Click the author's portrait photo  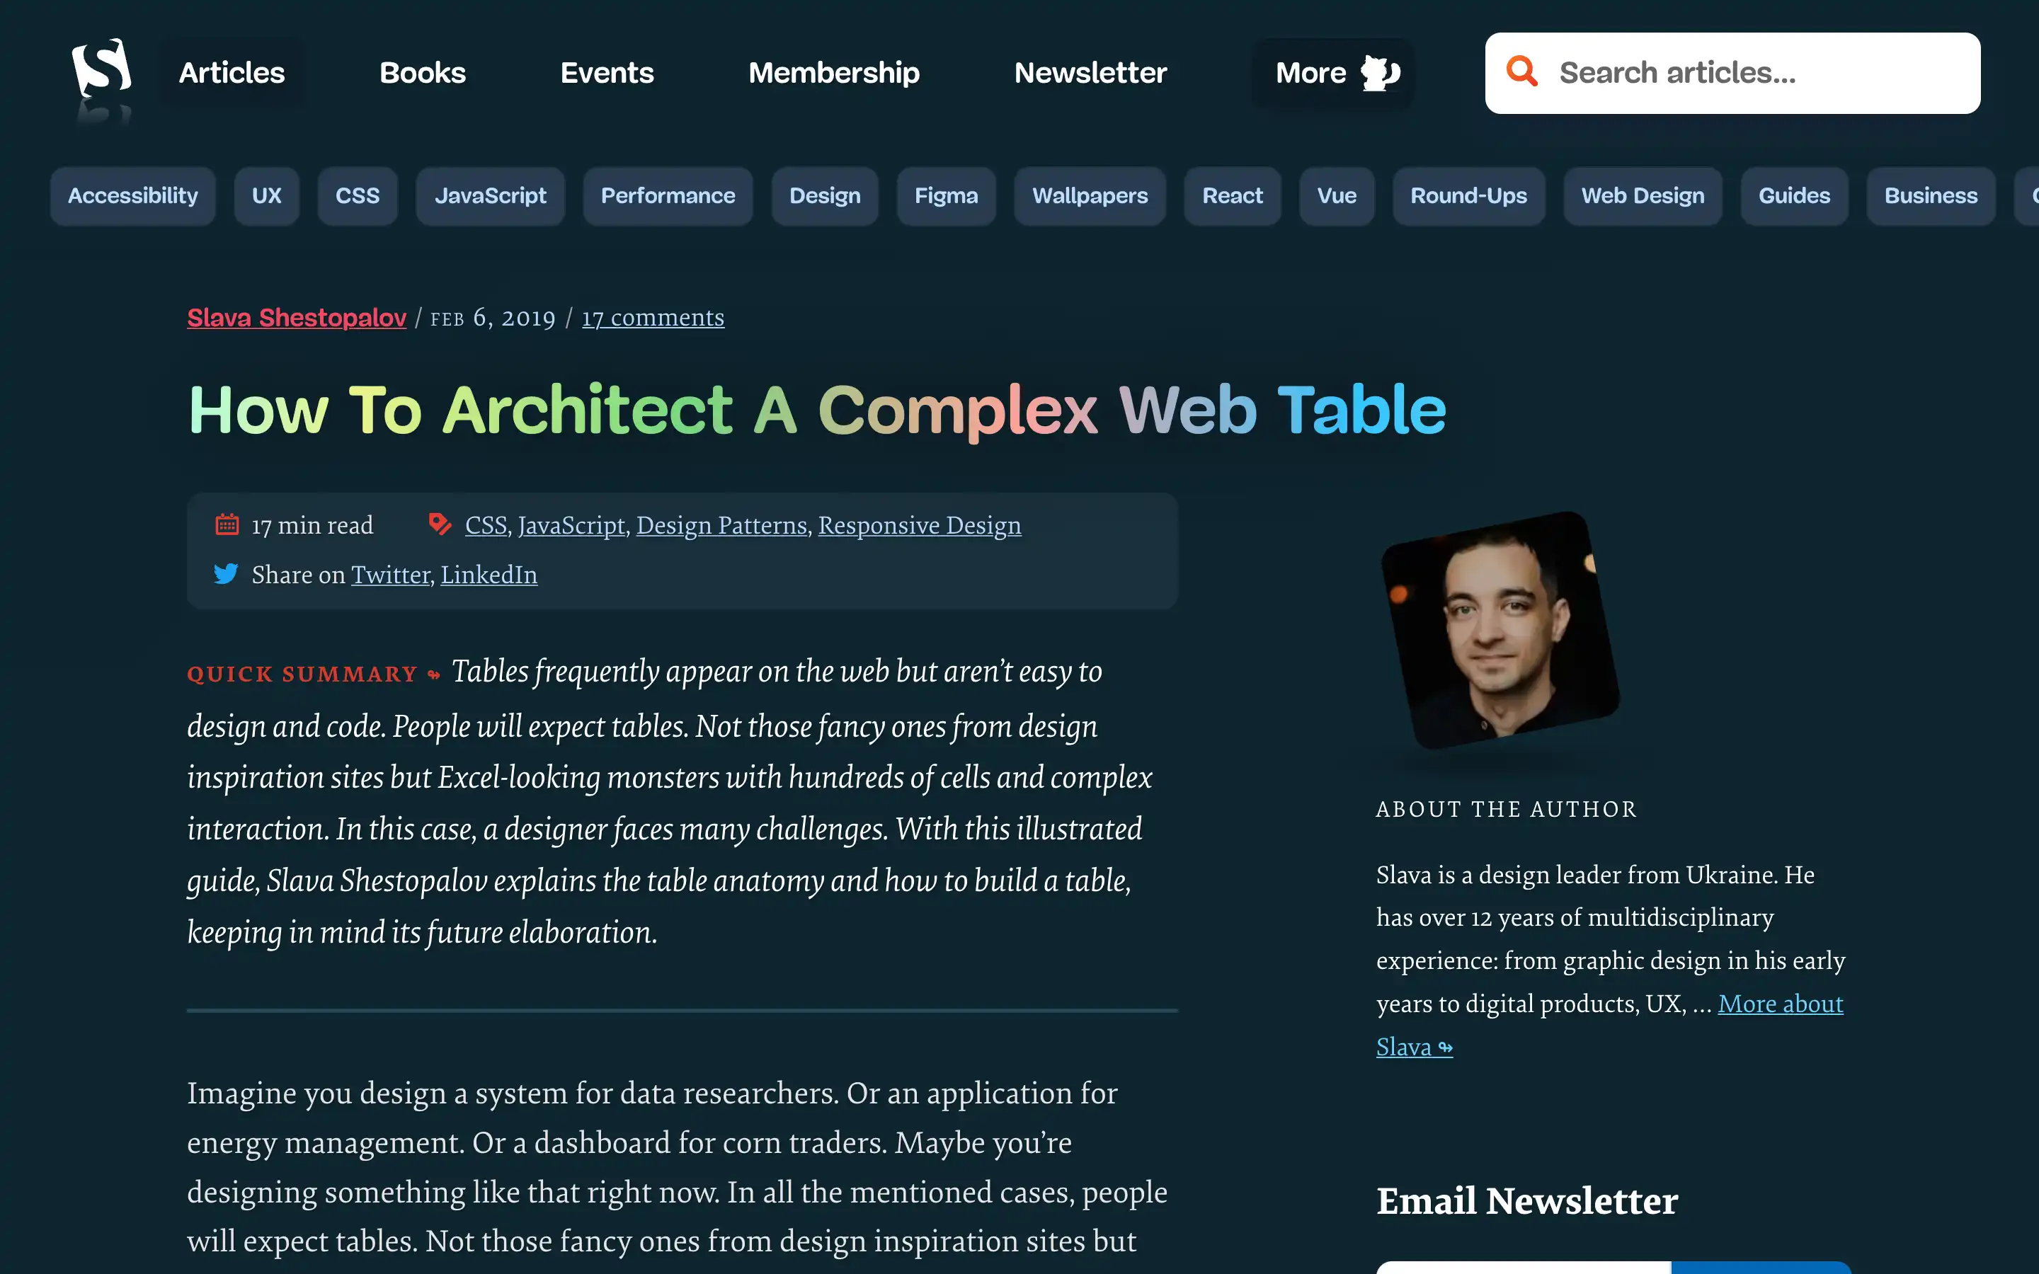(x=1500, y=630)
